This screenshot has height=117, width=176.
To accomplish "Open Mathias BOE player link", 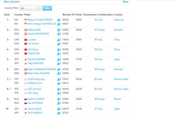I will (x=34, y=30).
